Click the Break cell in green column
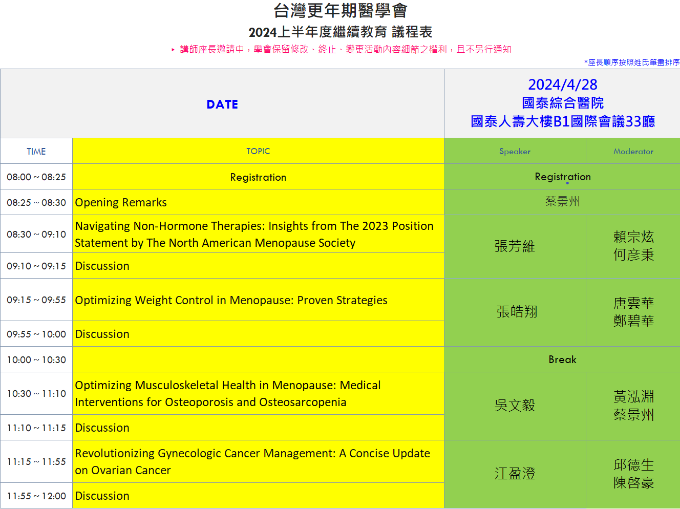This screenshot has height=509, width=680. [562, 359]
